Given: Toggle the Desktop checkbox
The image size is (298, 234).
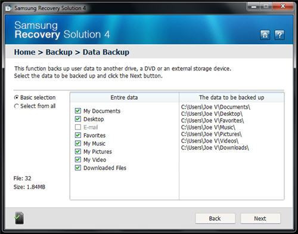Looking at the screenshot, I should click(x=78, y=119).
